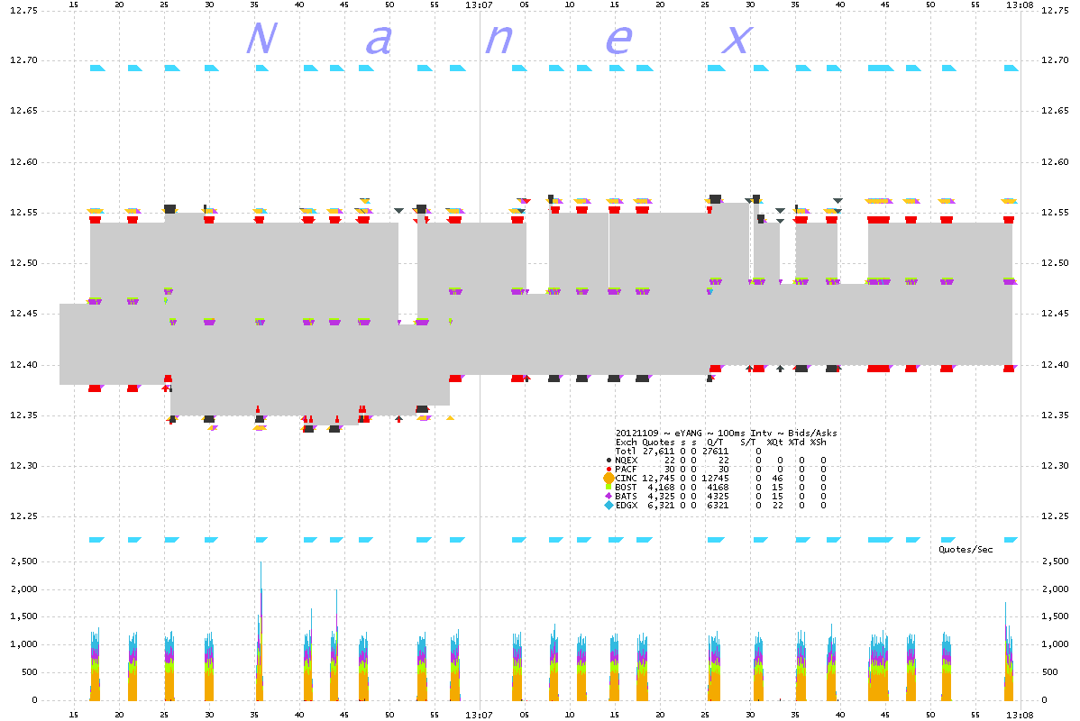Click CINC Q/T value "12745"

click(715, 478)
